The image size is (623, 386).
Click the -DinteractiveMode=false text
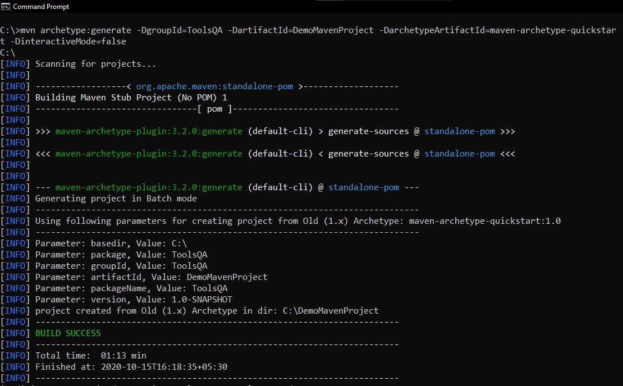[x=68, y=42]
